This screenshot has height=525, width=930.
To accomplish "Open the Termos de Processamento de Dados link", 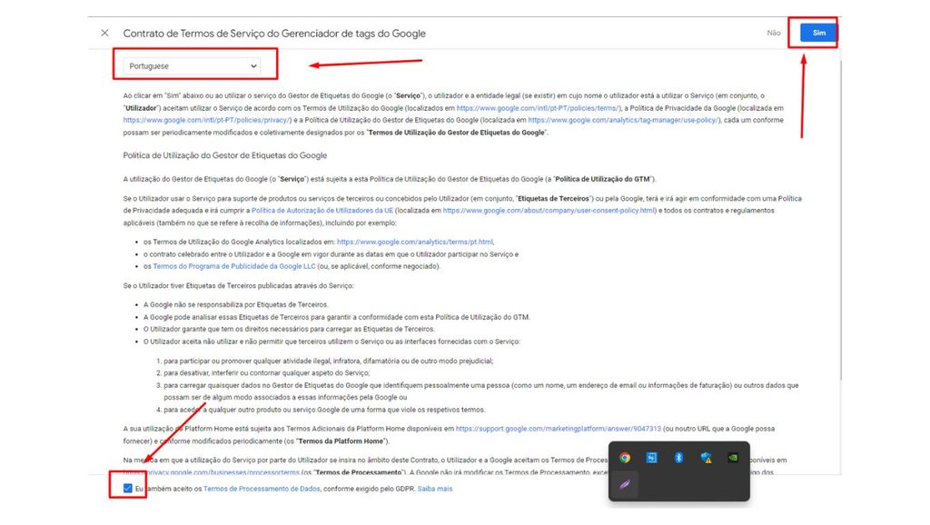I will [x=262, y=489].
